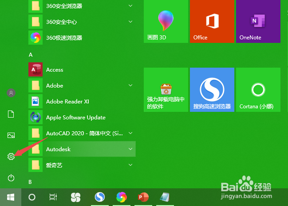Screen dimensions: 288x206
Task: Open the white pinwheel app on taskbar
Action: 75,197
